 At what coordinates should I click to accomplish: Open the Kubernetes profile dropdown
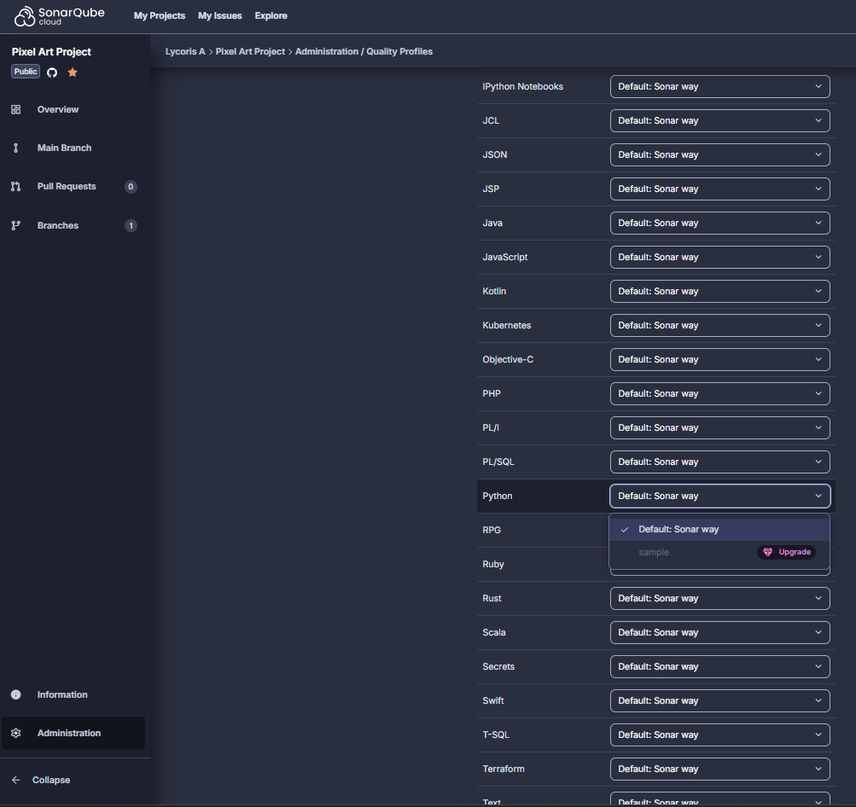coord(719,325)
